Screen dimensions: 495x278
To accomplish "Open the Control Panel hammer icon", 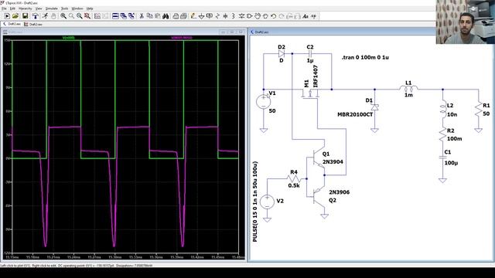I will click(x=36, y=15).
